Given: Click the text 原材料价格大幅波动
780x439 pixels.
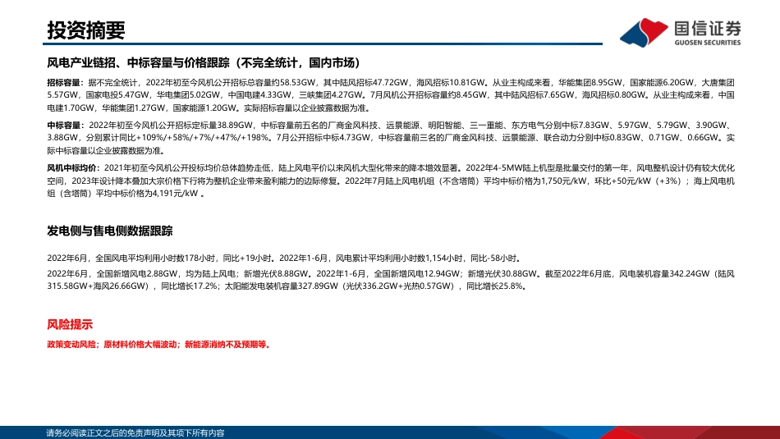Looking at the screenshot, I should 140,345.
